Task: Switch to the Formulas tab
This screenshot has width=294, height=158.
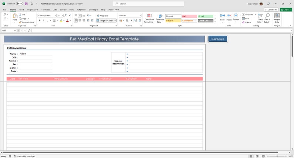Action: click(46, 10)
